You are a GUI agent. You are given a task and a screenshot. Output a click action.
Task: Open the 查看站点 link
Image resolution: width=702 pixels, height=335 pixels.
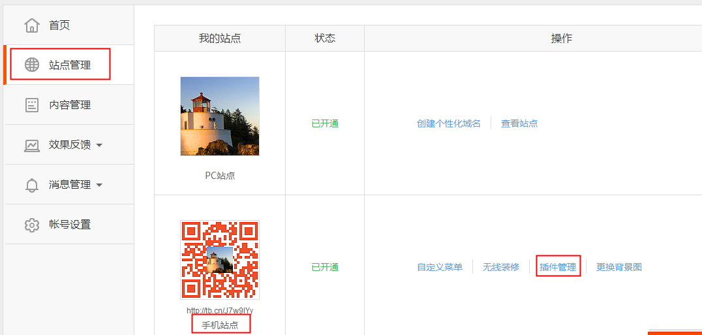coord(519,123)
